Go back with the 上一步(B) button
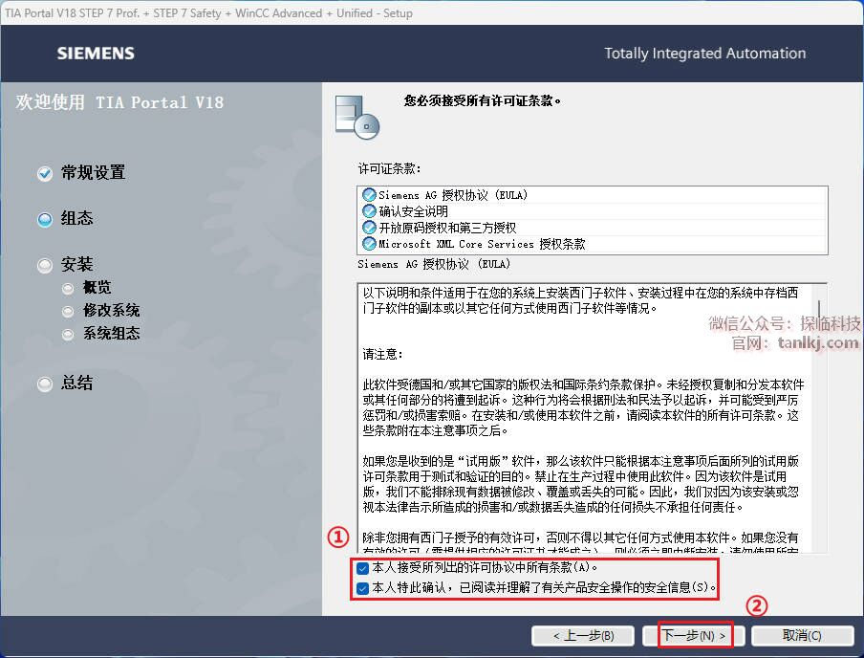This screenshot has width=864, height=658. click(x=583, y=635)
